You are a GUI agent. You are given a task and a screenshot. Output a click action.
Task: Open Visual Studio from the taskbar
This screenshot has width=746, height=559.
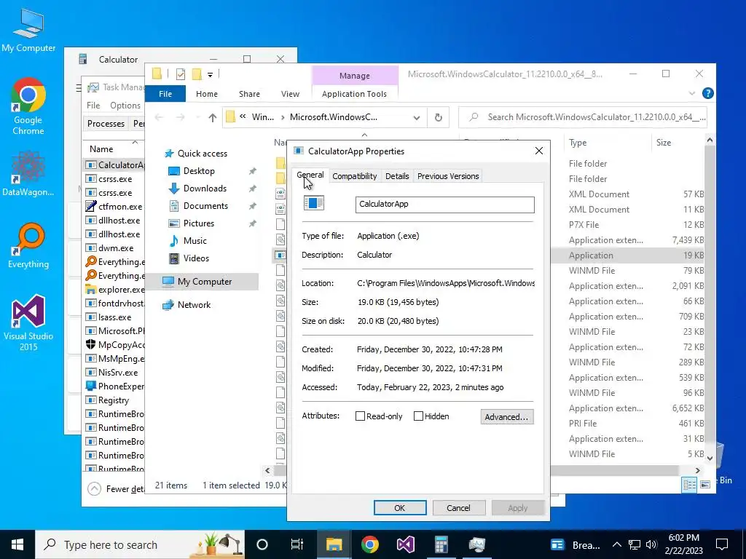pyautogui.click(x=405, y=544)
